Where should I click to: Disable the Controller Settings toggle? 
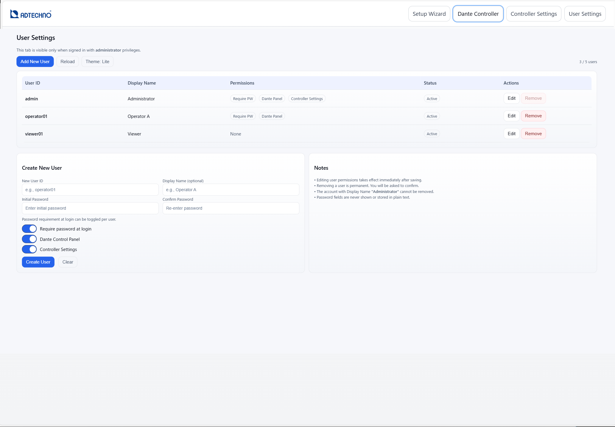coord(29,249)
